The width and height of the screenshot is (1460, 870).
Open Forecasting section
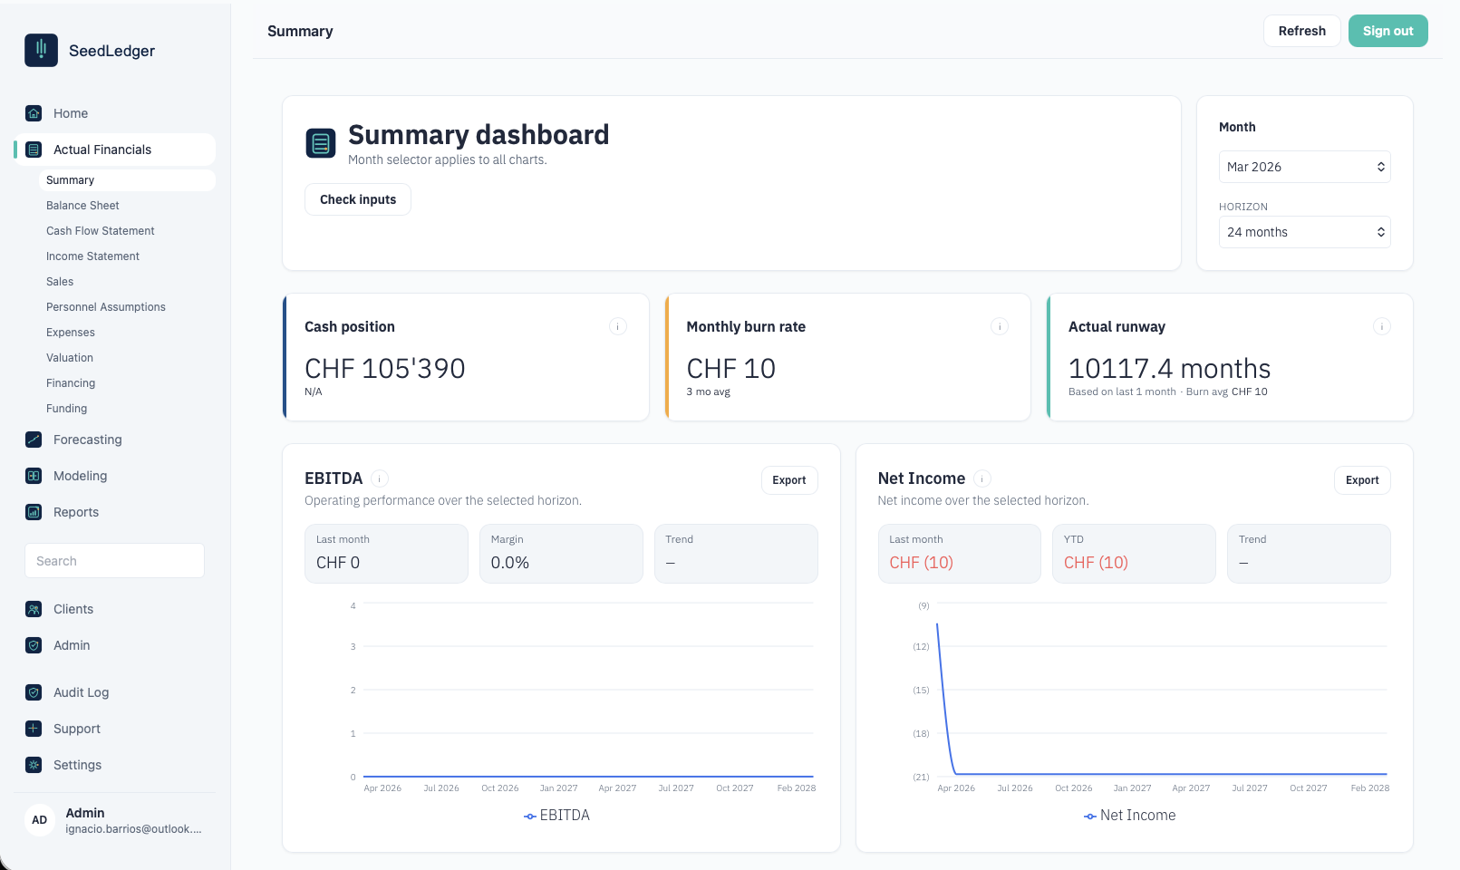115,440
